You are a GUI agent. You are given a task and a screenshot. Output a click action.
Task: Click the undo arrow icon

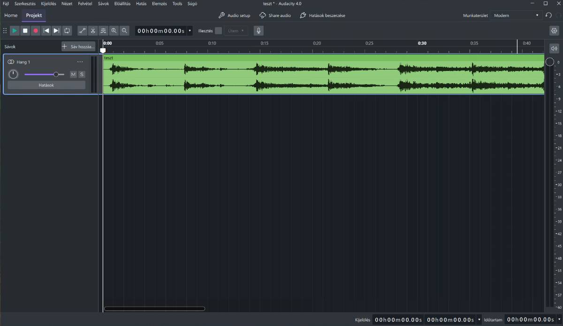[x=548, y=16]
